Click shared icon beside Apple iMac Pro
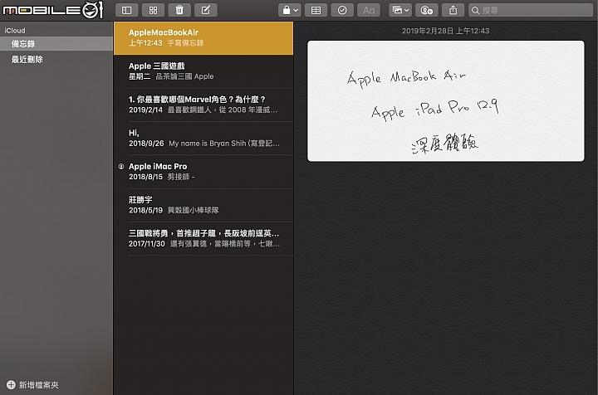 [121, 167]
